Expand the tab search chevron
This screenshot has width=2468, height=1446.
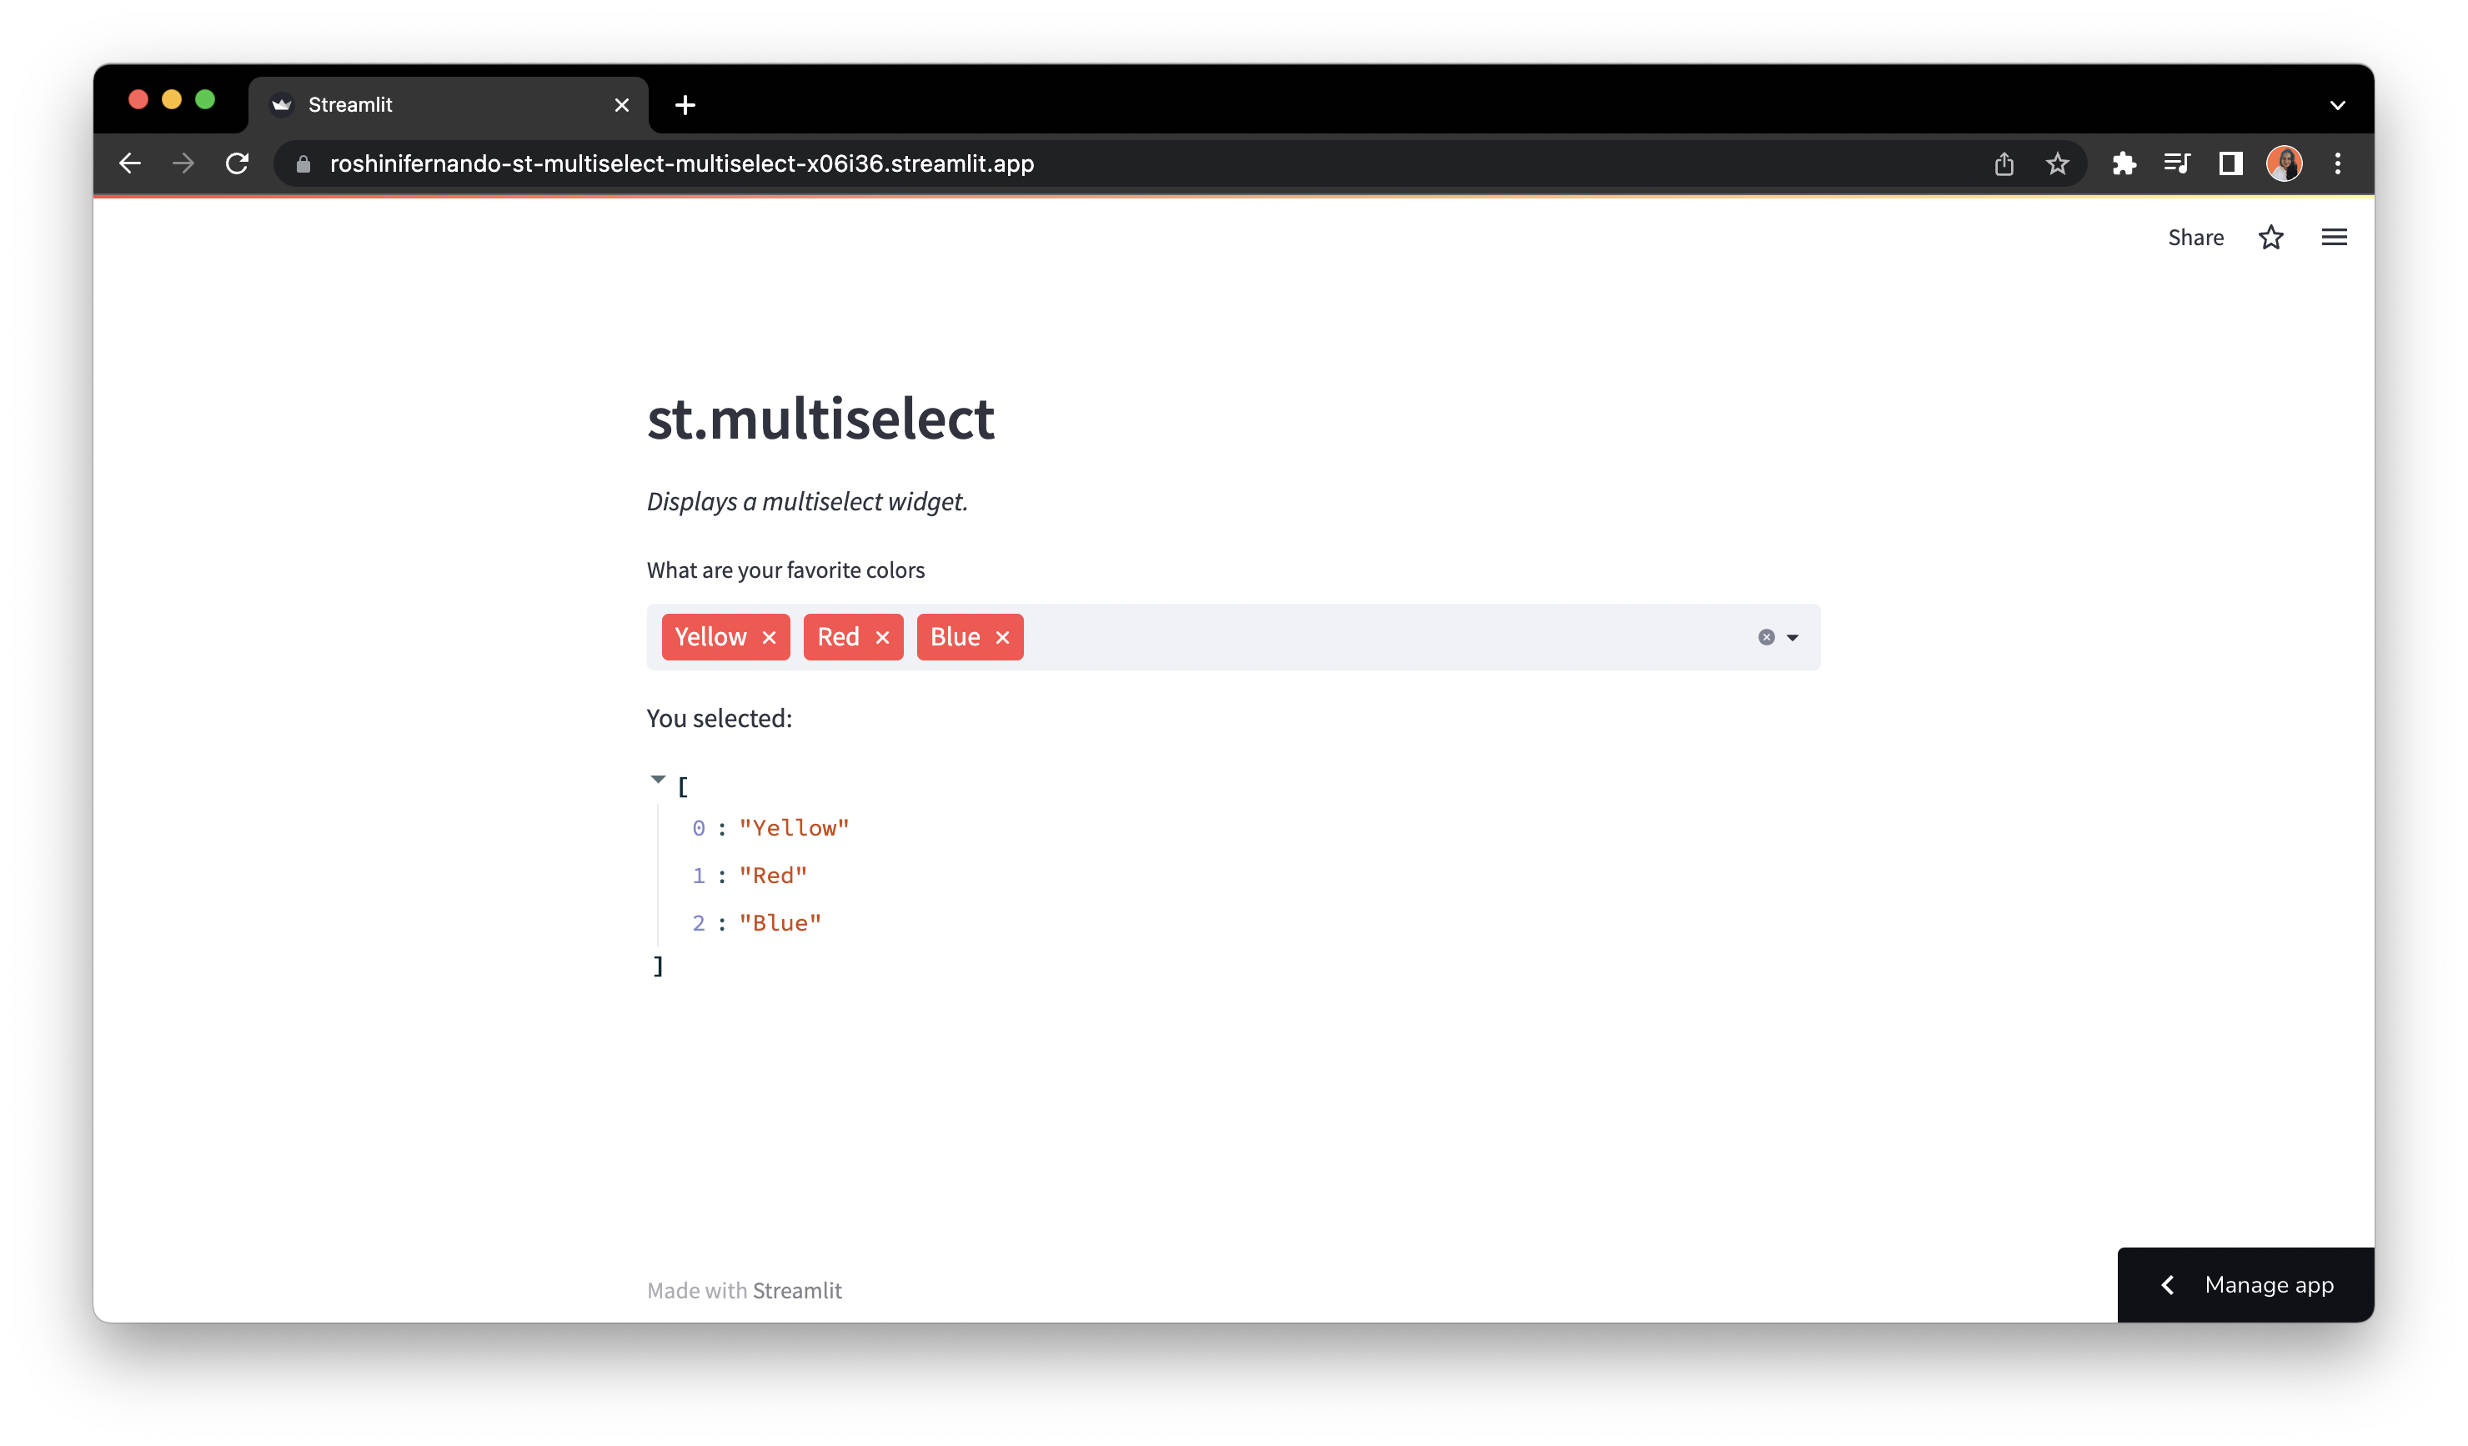(x=2338, y=105)
